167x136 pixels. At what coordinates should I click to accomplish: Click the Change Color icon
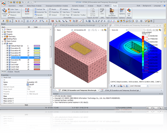(4, 11)
